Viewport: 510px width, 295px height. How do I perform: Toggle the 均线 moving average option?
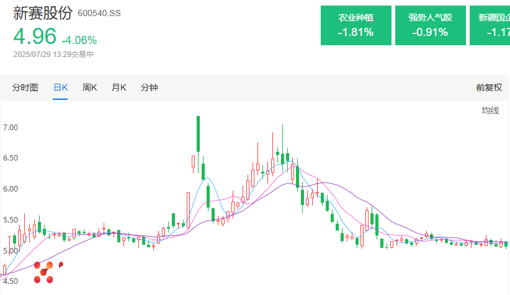point(490,110)
